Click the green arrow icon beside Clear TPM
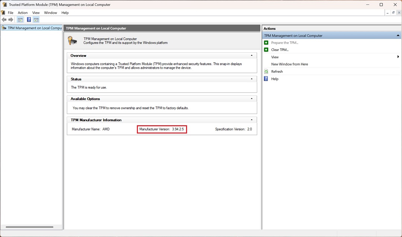Viewport: 402px width, 237px height. pos(266,50)
